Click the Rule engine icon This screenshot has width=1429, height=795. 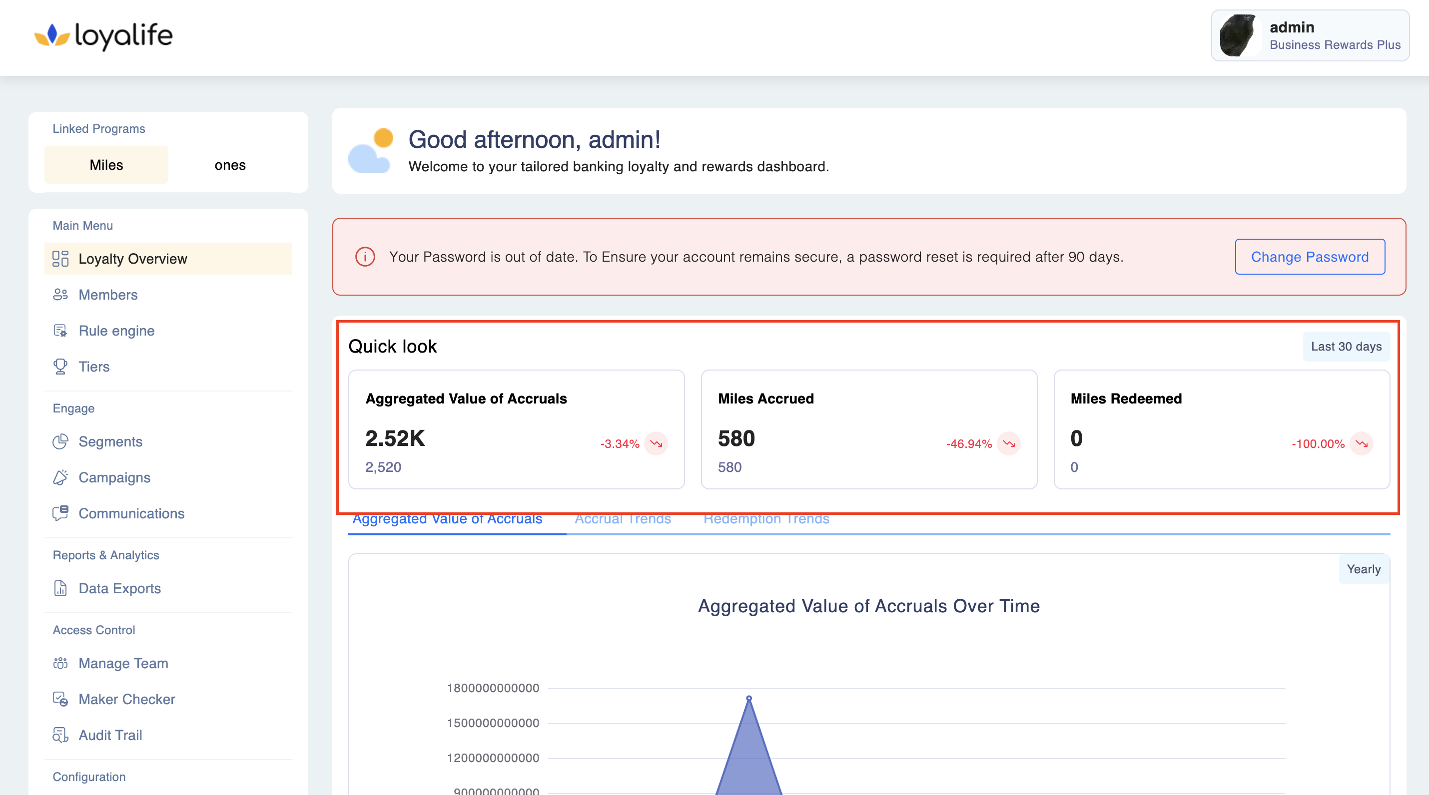click(x=60, y=331)
